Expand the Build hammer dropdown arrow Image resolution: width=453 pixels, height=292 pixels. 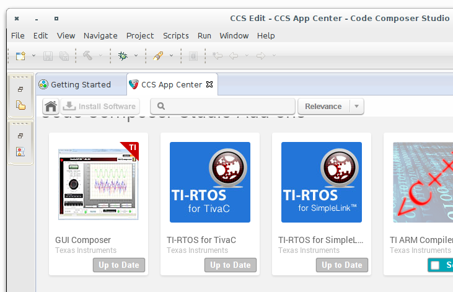(x=100, y=56)
